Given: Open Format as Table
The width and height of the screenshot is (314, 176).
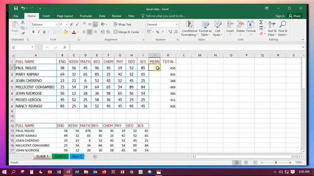Looking at the screenshot, I should [205, 28].
